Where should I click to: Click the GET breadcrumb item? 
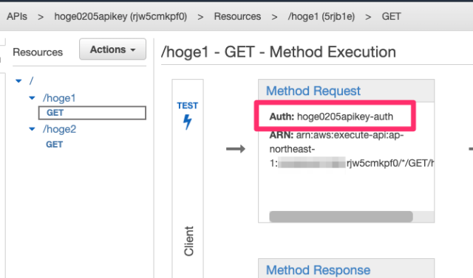pos(391,16)
